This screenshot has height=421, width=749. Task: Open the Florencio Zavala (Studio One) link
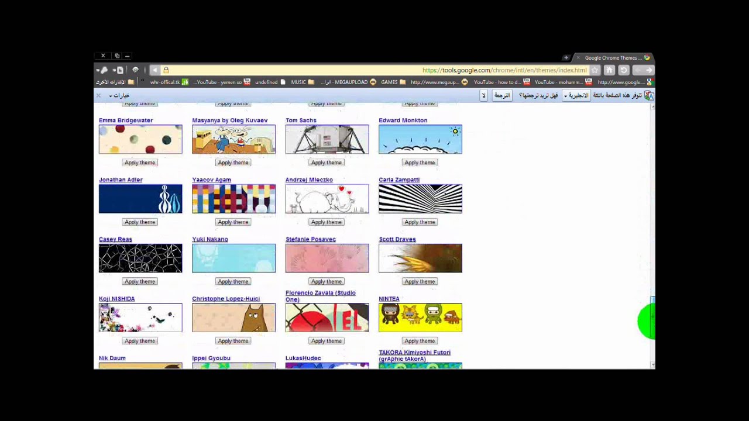point(320,296)
